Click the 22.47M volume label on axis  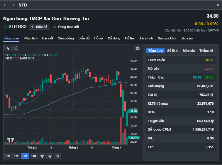click(134, 138)
